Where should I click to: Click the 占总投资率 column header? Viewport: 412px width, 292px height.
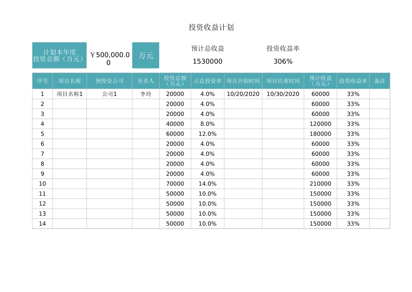[208, 81]
